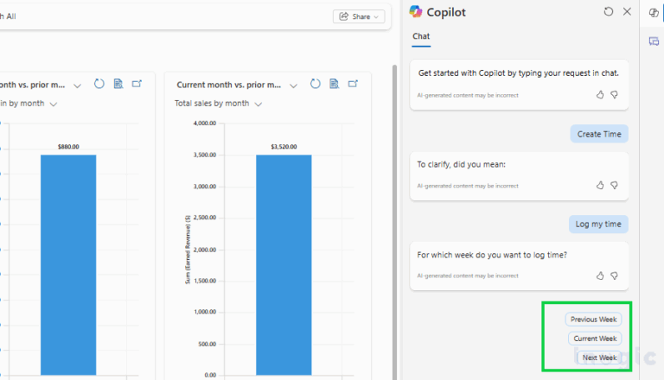Viewport: 664px width, 380px height.
Task: Click the '$3,520.00' data label
Action: [284, 147]
